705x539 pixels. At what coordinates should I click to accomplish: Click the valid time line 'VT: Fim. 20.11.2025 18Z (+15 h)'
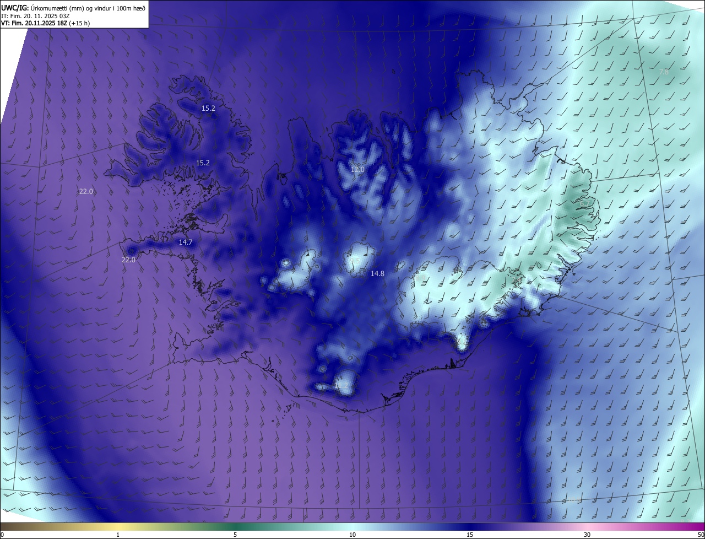point(46,23)
